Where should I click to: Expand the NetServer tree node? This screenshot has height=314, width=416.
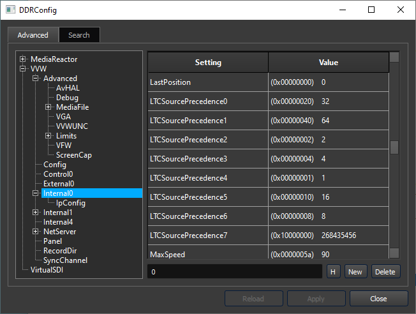35,232
